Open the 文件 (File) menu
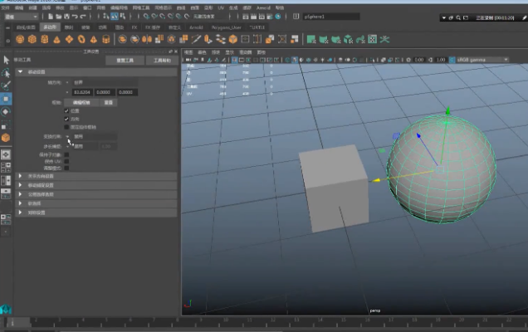The image size is (528, 332). [x=5, y=7]
